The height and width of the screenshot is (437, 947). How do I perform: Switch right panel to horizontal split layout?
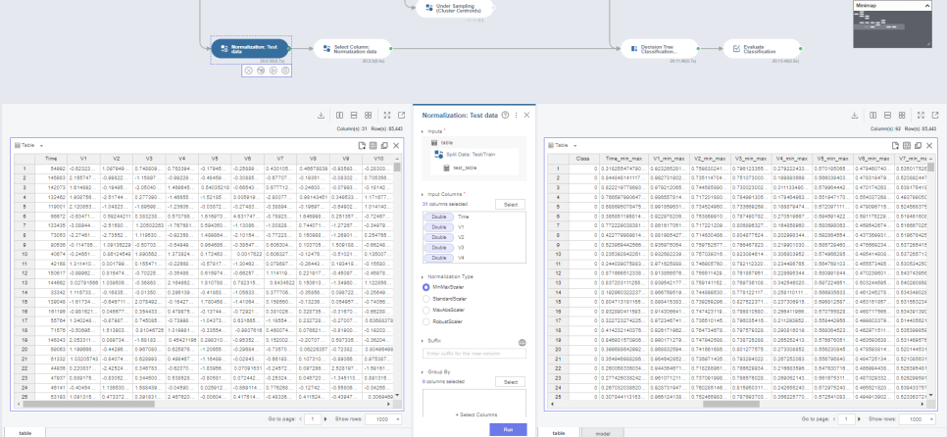coord(887,116)
